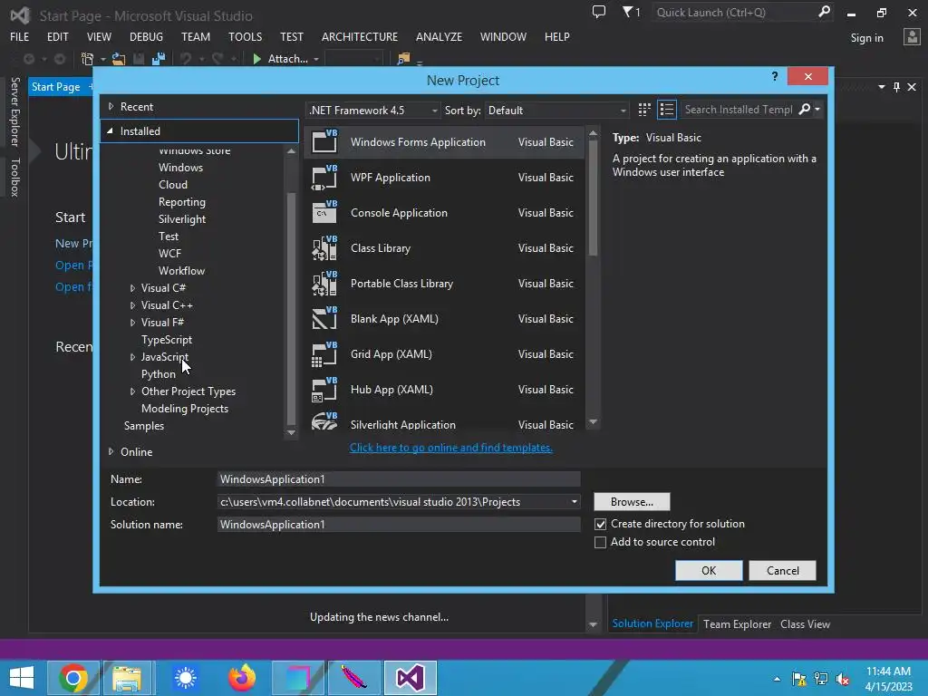Open the TOOLS menu
This screenshot has width=928, height=696.
[245, 36]
